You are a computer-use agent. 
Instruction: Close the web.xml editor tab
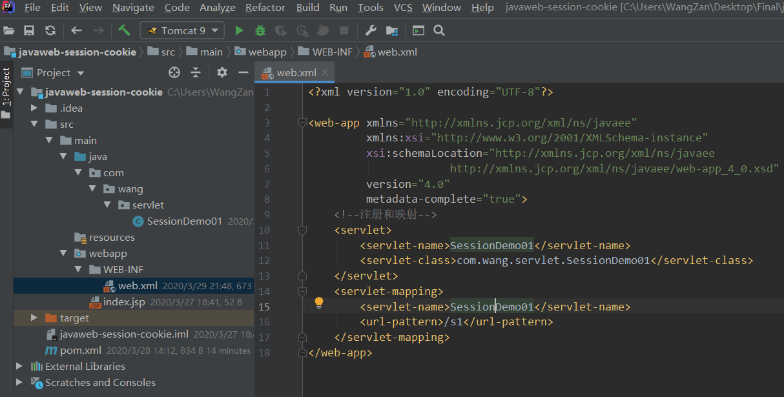pos(325,72)
